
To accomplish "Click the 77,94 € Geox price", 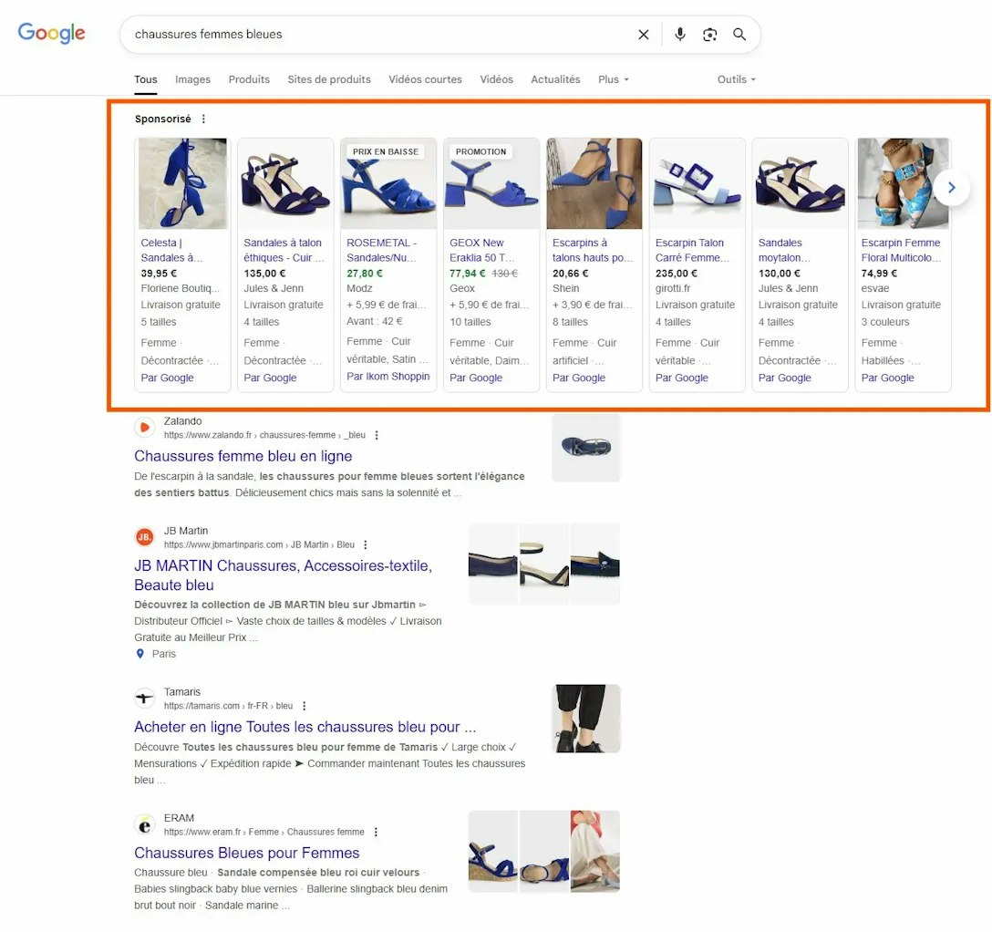I will pos(468,274).
